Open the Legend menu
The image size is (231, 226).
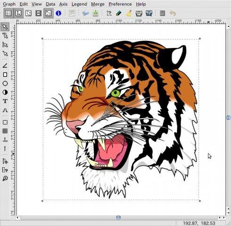[x=79, y=4]
